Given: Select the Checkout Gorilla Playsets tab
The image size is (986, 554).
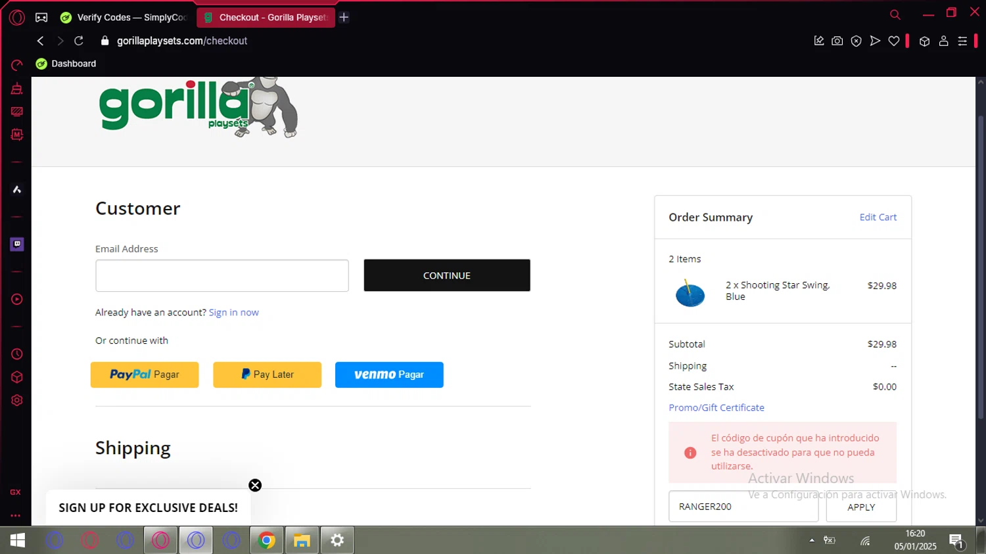Looking at the screenshot, I should pos(266,18).
